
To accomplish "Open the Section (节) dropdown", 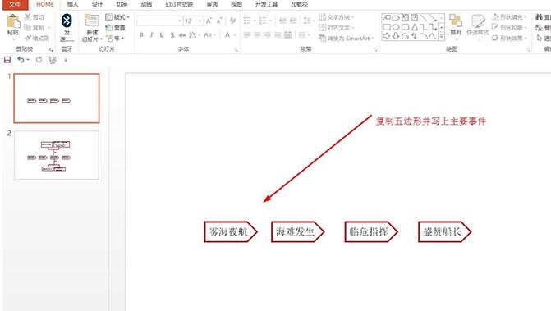I will tap(114, 38).
